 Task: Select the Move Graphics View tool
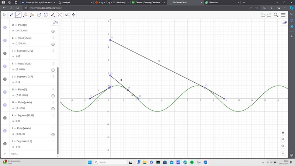point(74,15)
